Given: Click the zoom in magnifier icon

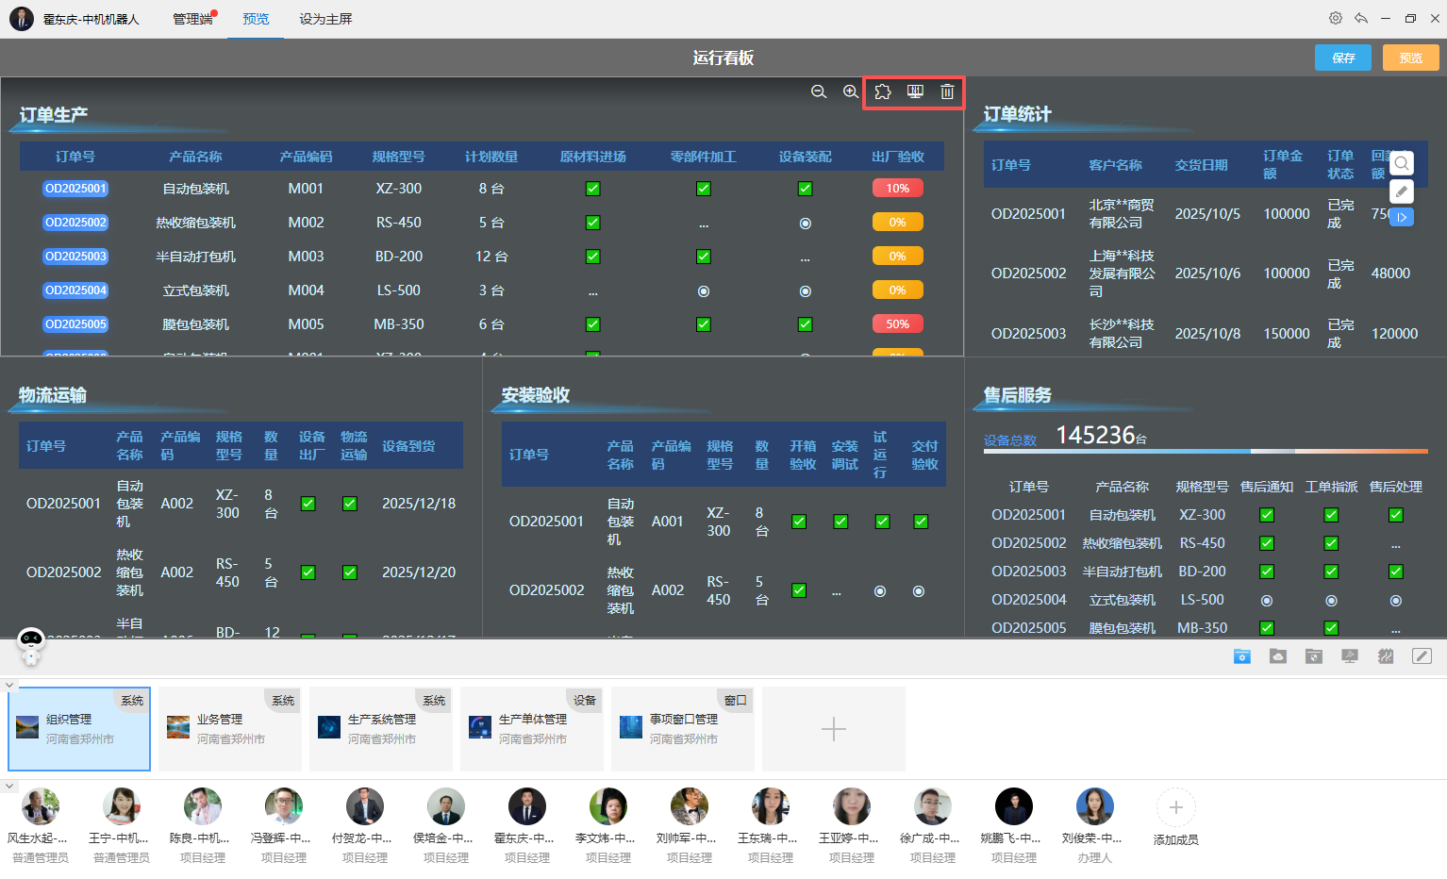Looking at the screenshot, I should [850, 91].
